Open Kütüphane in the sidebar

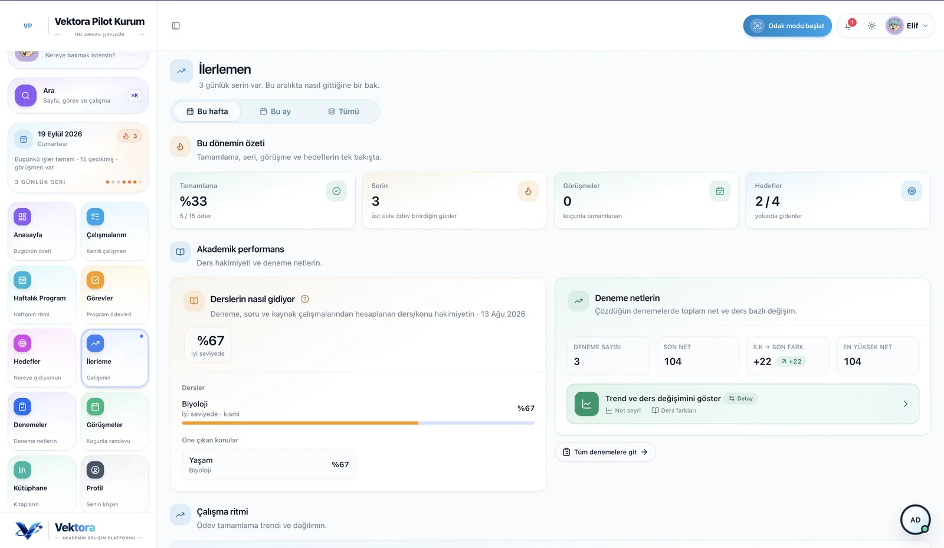42,484
